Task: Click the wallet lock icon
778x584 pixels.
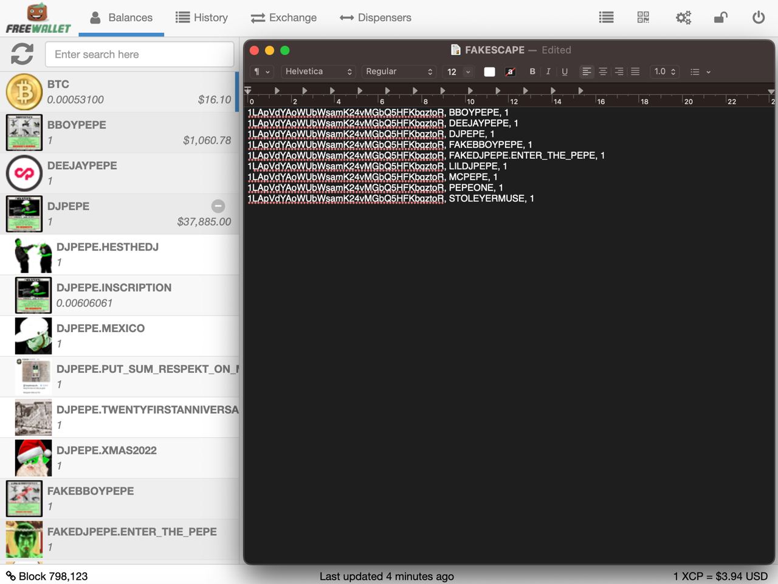Action: [720, 18]
